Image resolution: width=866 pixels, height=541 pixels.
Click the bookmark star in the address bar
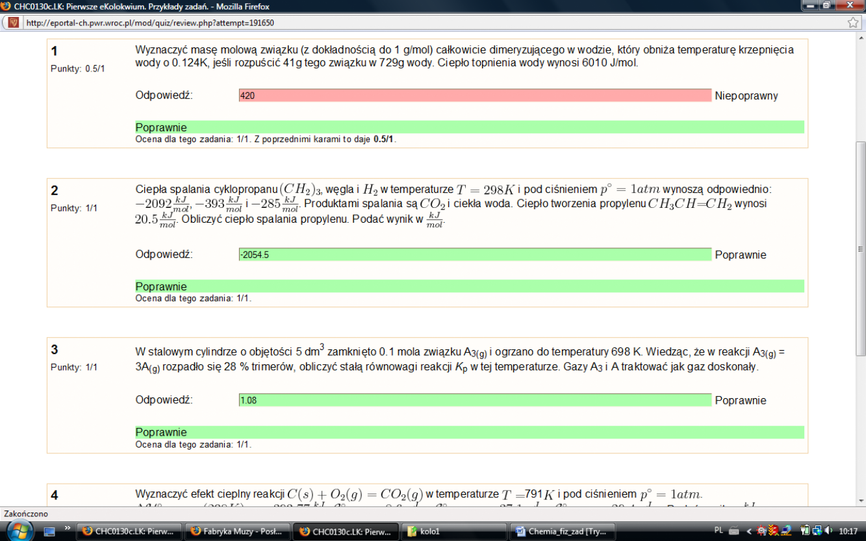(853, 22)
